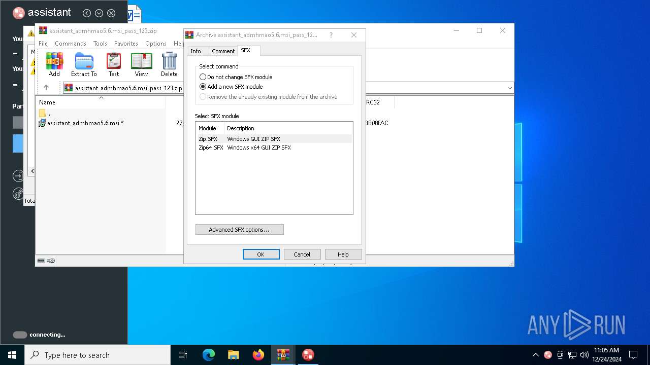Click the Extract To toolbar icon
650x365 pixels.
pyautogui.click(x=84, y=64)
